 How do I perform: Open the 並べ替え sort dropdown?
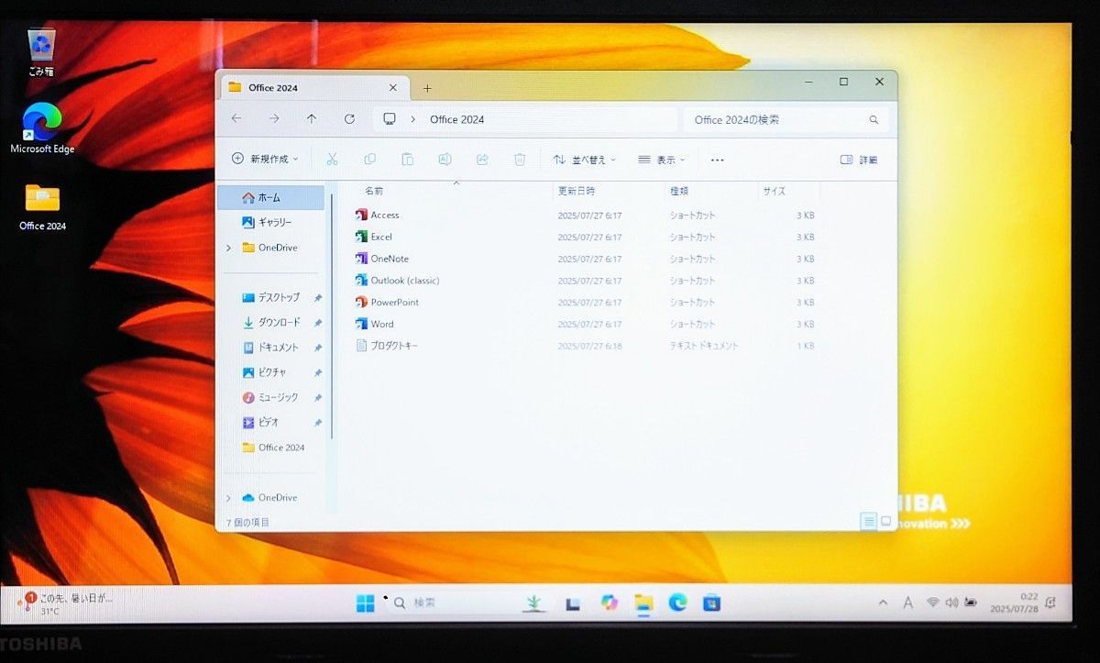(x=585, y=160)
